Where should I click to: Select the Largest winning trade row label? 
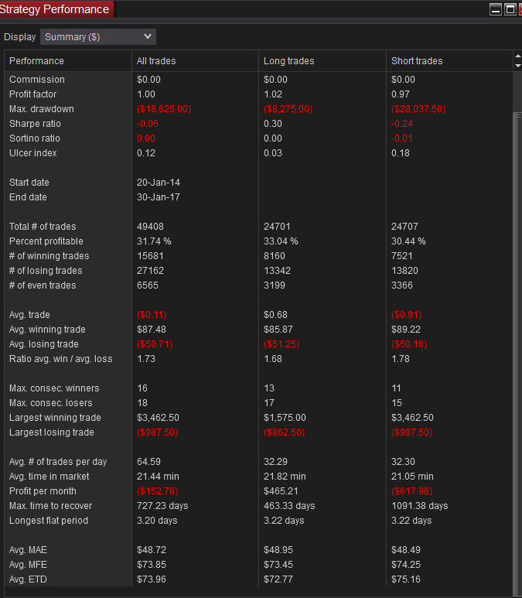[53, 418]
